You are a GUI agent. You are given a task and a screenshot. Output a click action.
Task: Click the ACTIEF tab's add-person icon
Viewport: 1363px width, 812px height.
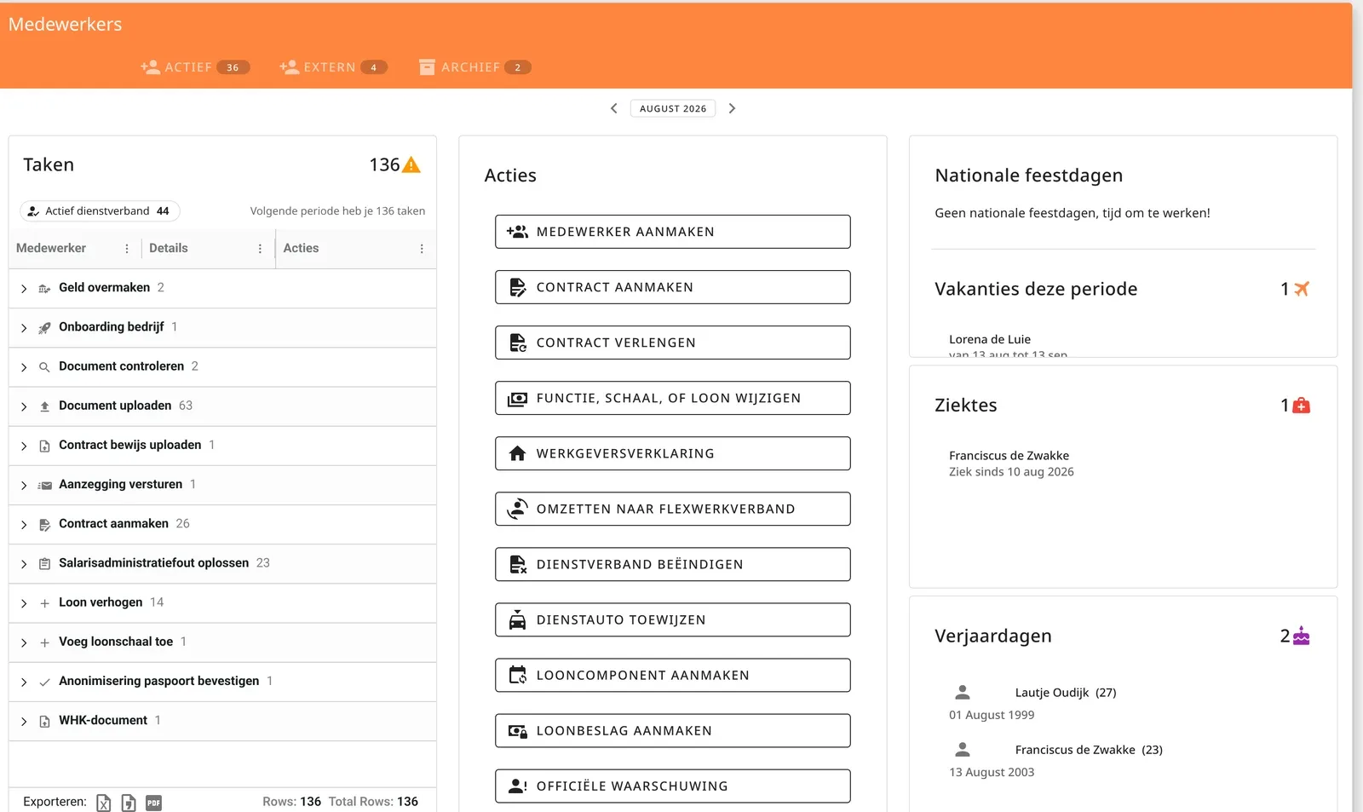pos(150,67)
